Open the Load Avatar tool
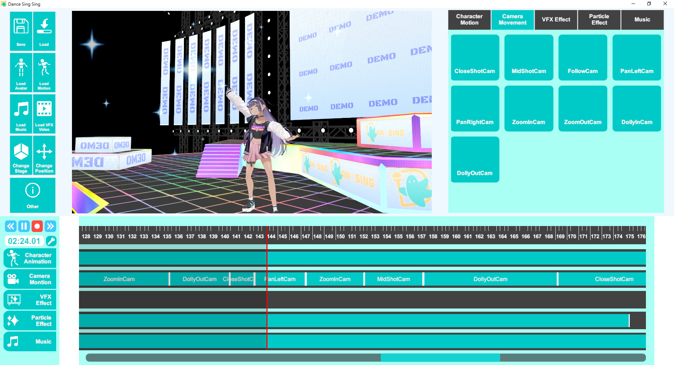The image size is (674, 365). 21,72
